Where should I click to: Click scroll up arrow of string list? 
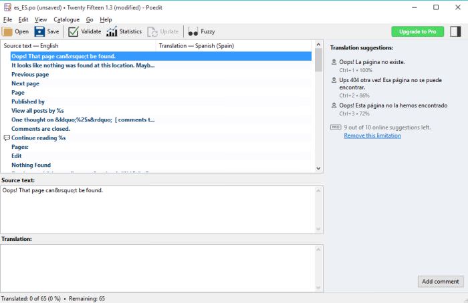point(318,45)
